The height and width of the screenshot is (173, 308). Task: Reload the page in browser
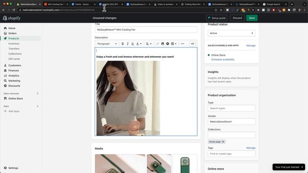pyautogui.click(x=14, y=10)
